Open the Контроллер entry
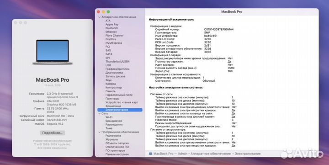This screenshot has width=329, height=165. (113, 87)
